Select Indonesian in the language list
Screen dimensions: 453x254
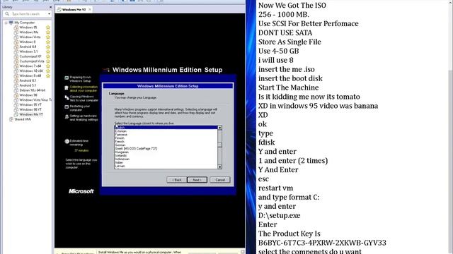122,159
